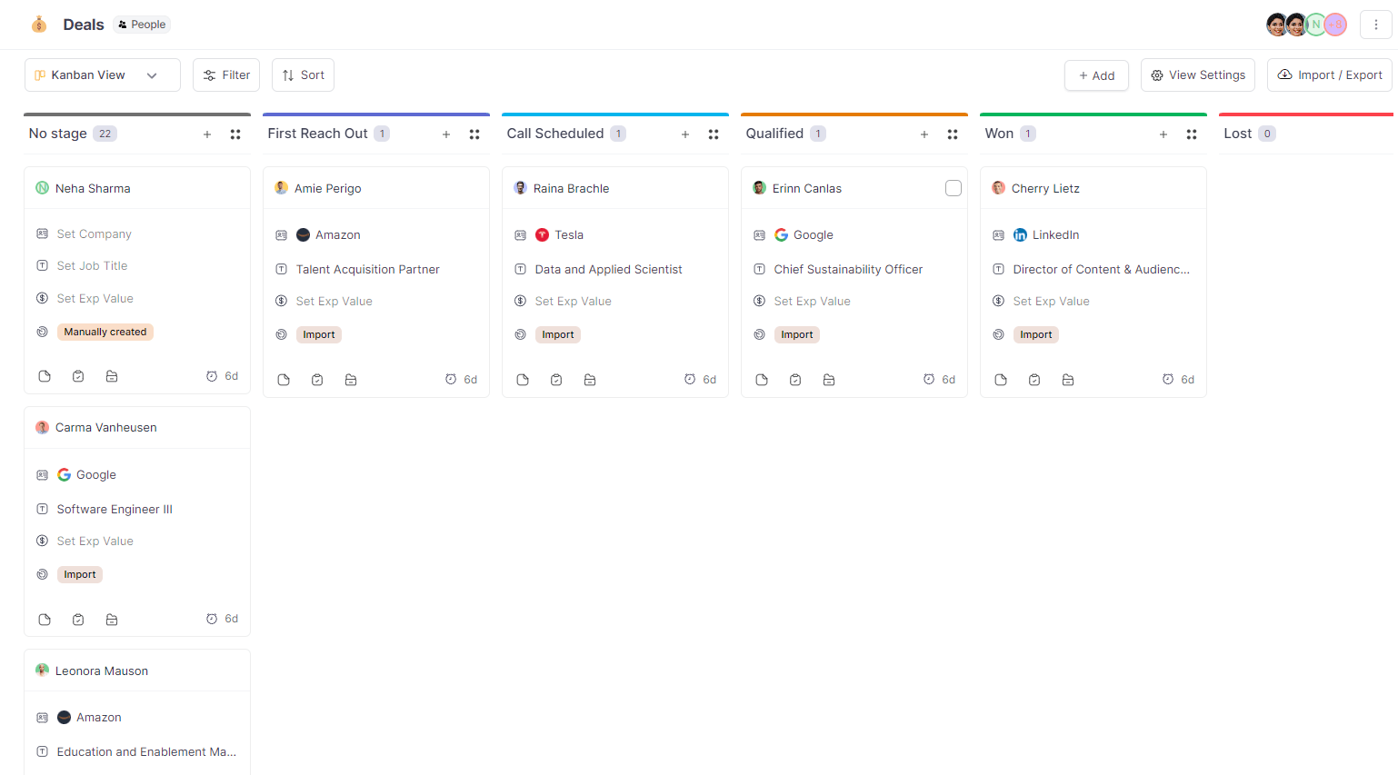Click the Add button to create a record

point(1096,75)
